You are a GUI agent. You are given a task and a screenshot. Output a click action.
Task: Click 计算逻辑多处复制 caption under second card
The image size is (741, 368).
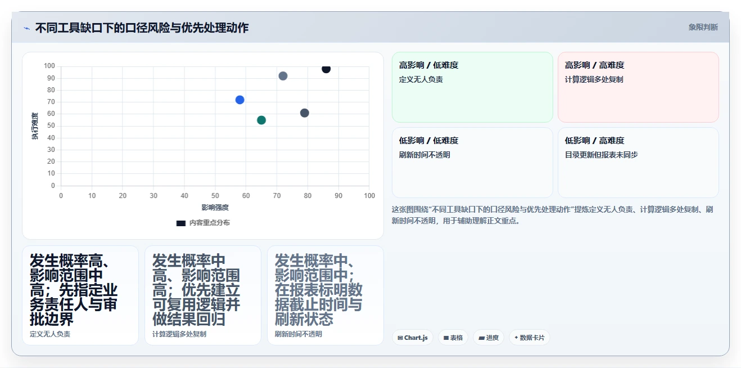click(x=179, y=334)
